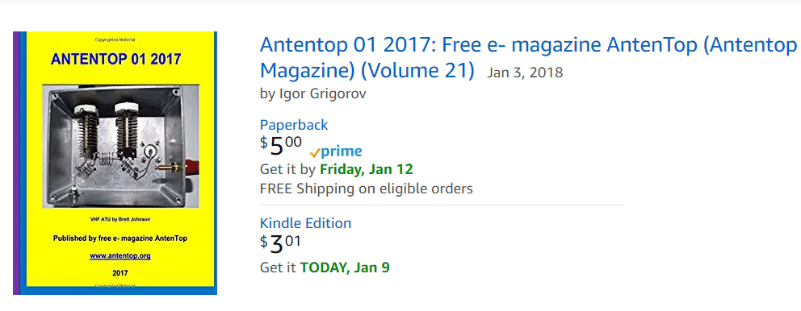Click the 'TODAY, Jan 9' delivery text

click(345, 267)
